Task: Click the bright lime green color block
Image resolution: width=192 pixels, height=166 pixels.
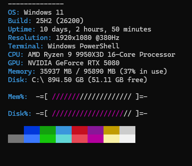Action: 48,138
